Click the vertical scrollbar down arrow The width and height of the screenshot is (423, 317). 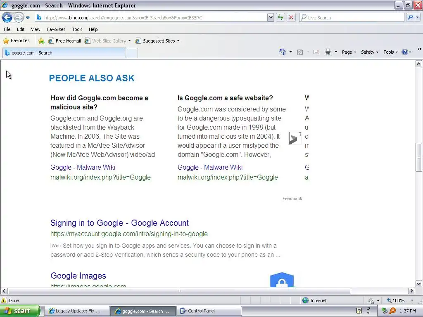[419, 284]
